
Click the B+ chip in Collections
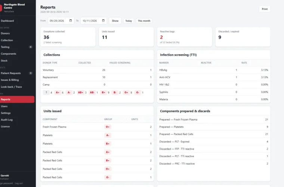(104, 92)
